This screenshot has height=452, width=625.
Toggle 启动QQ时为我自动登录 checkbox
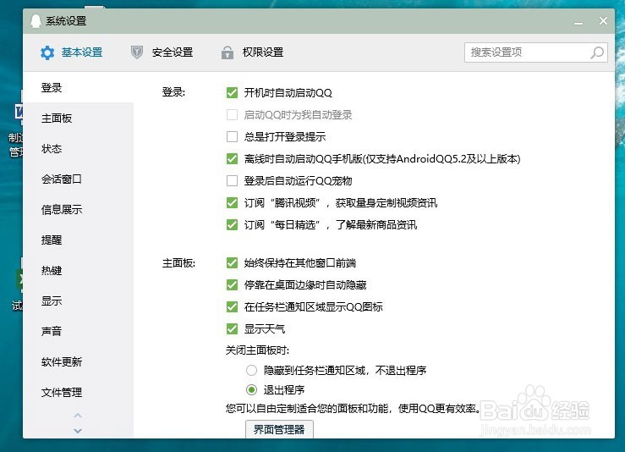click(232, 115)
